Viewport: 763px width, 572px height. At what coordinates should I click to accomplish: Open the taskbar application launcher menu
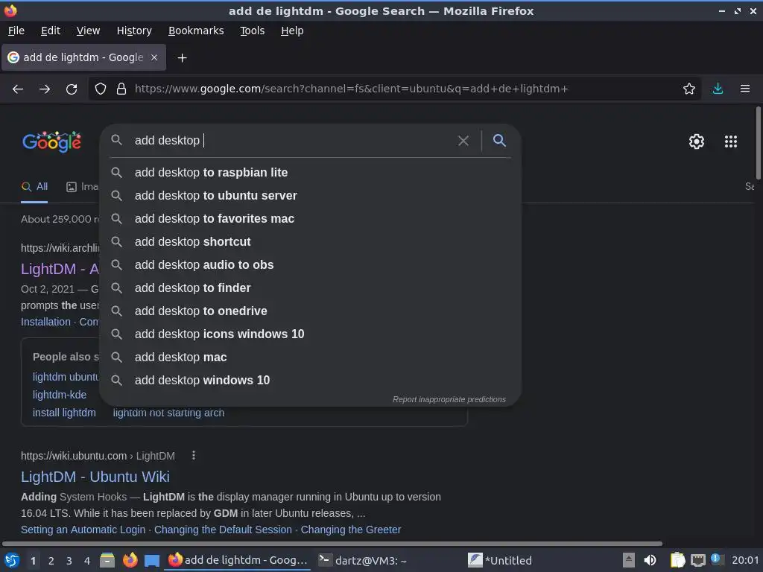click(12, 560)
